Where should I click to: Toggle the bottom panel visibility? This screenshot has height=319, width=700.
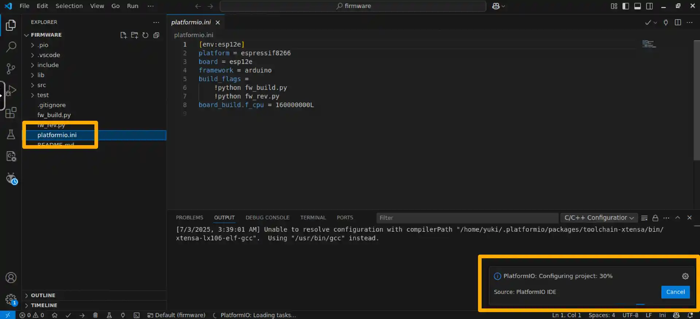point(638,6)
